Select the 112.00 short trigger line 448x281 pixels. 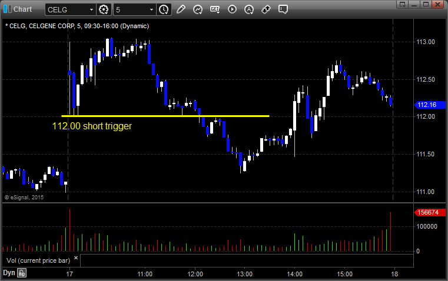coord(165,116)
